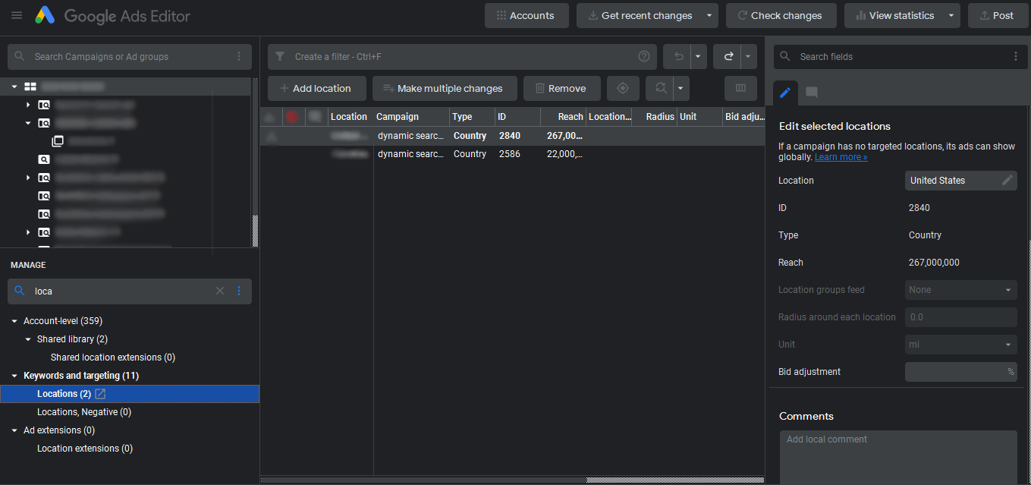The height and width of the screenshot is (485, 1031).
Task: Open the Redo history dropdown arrow
Action: tap(749, 56)
